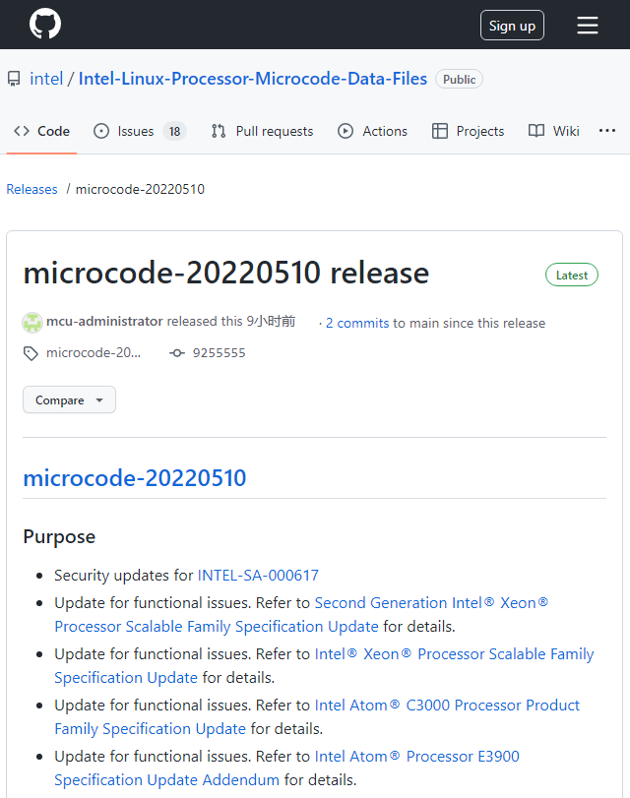Screen dimensions: 630x798
Task: Open mcu-administrator avatar image
Action: 32,322
